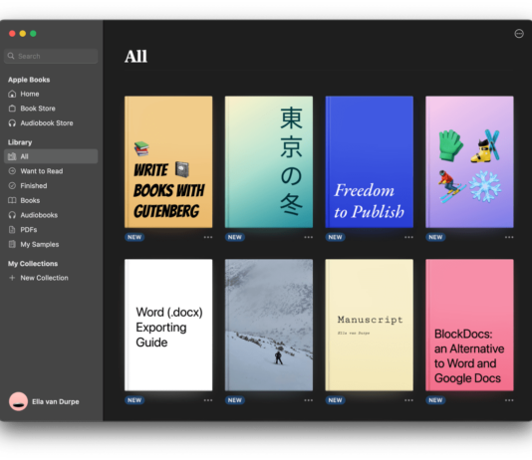Viewport: 532px width, 460px height.
Task: Click the plus icon beside New Collection
Action: click(12, 278)
